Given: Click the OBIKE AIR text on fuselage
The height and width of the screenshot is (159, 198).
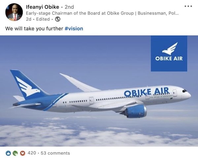Looking at the screenshot, I should 147,92.
